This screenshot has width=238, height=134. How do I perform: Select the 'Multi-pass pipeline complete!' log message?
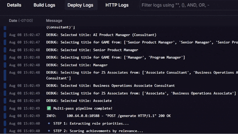[x=83, y=108]
